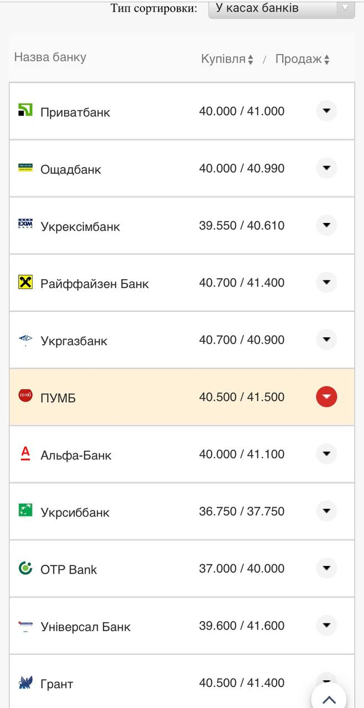This screenshot has height=708, width=364.
Task: Click the Укргазбанк logo icon
Action: tap(25, 340)
